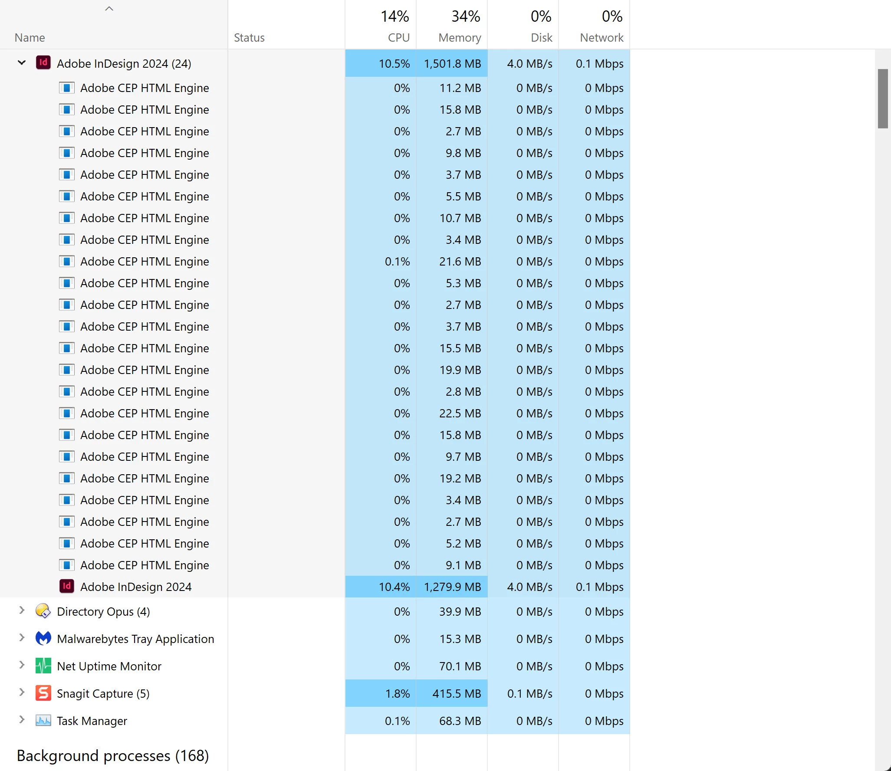Click the Status column header
891x771 pixels.
(249, 38)
